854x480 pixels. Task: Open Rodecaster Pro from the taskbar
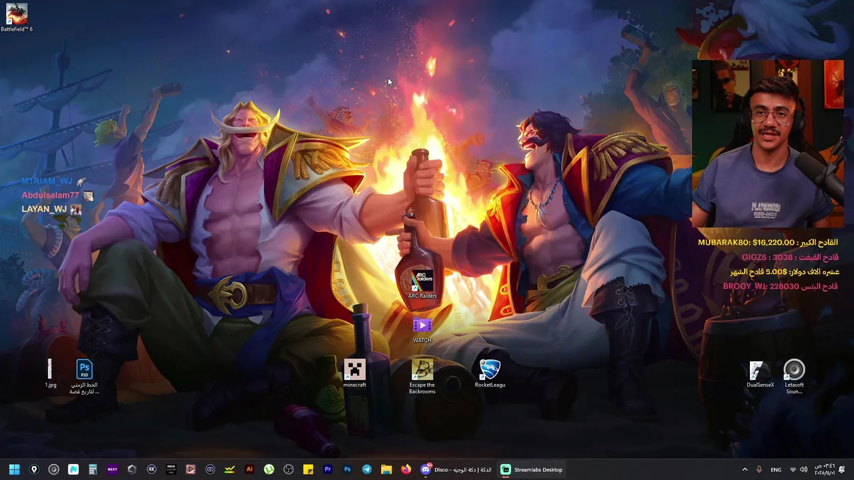pyautogui.click(x=171, y=469)
